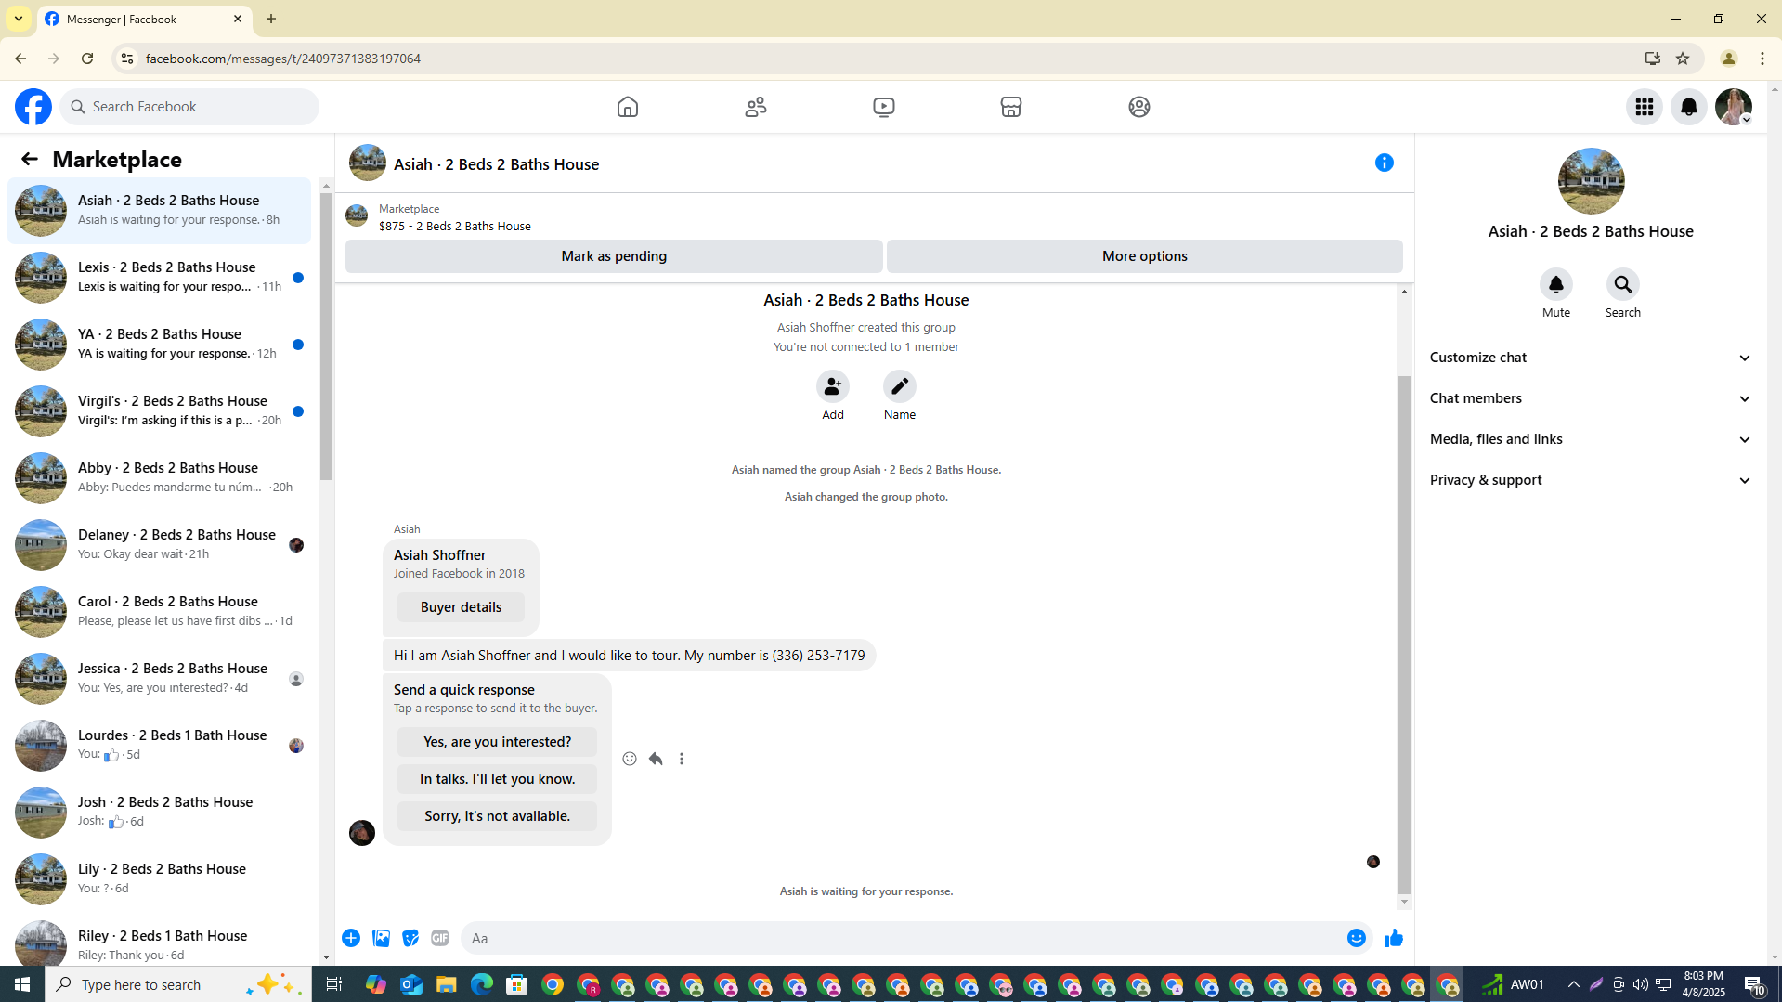Send 'Sorry, it's not available.' response
Image resolution: width=1782 pixels, height=1002 pixels.
497,816
